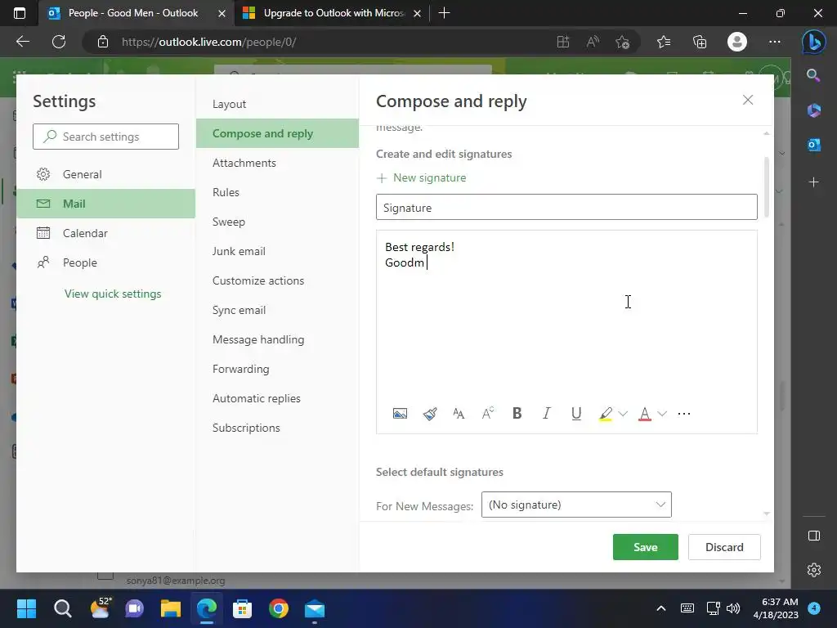The image size is (837, 628).
Task: Click the settings pane vertical scrollbar
Action: click(767, 187)
